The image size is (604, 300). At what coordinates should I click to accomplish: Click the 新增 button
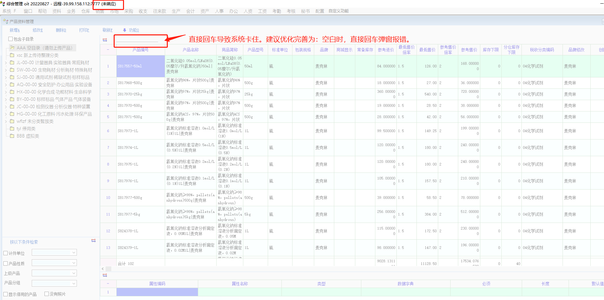click(x=15, y=30)
